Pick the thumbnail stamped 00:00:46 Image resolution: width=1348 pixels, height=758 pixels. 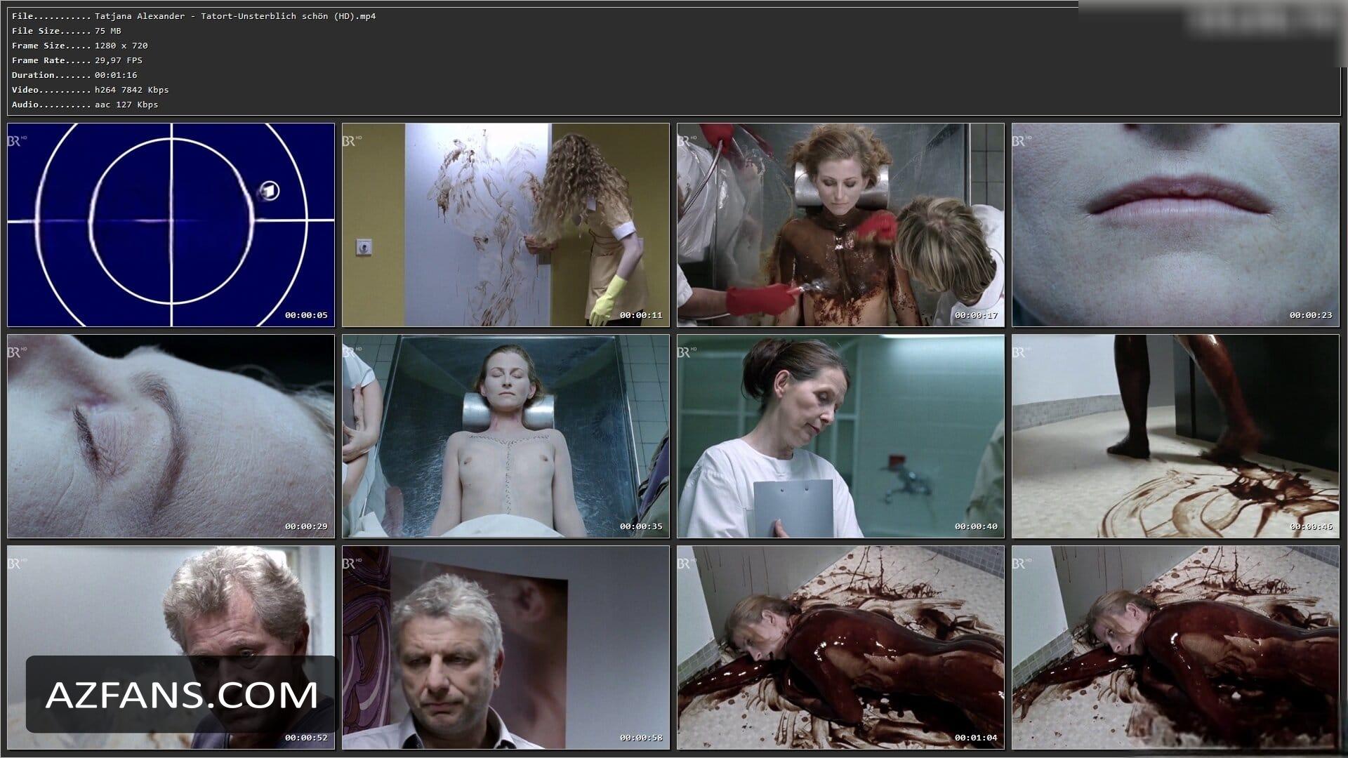tap(1175, 437)
